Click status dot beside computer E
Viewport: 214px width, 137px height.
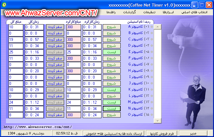pyautogui.click(x=152, y=52)
